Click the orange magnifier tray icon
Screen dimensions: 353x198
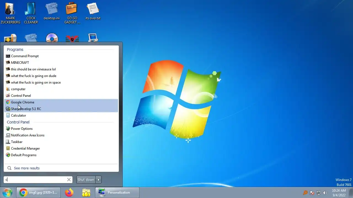click(x=305, y=193)
